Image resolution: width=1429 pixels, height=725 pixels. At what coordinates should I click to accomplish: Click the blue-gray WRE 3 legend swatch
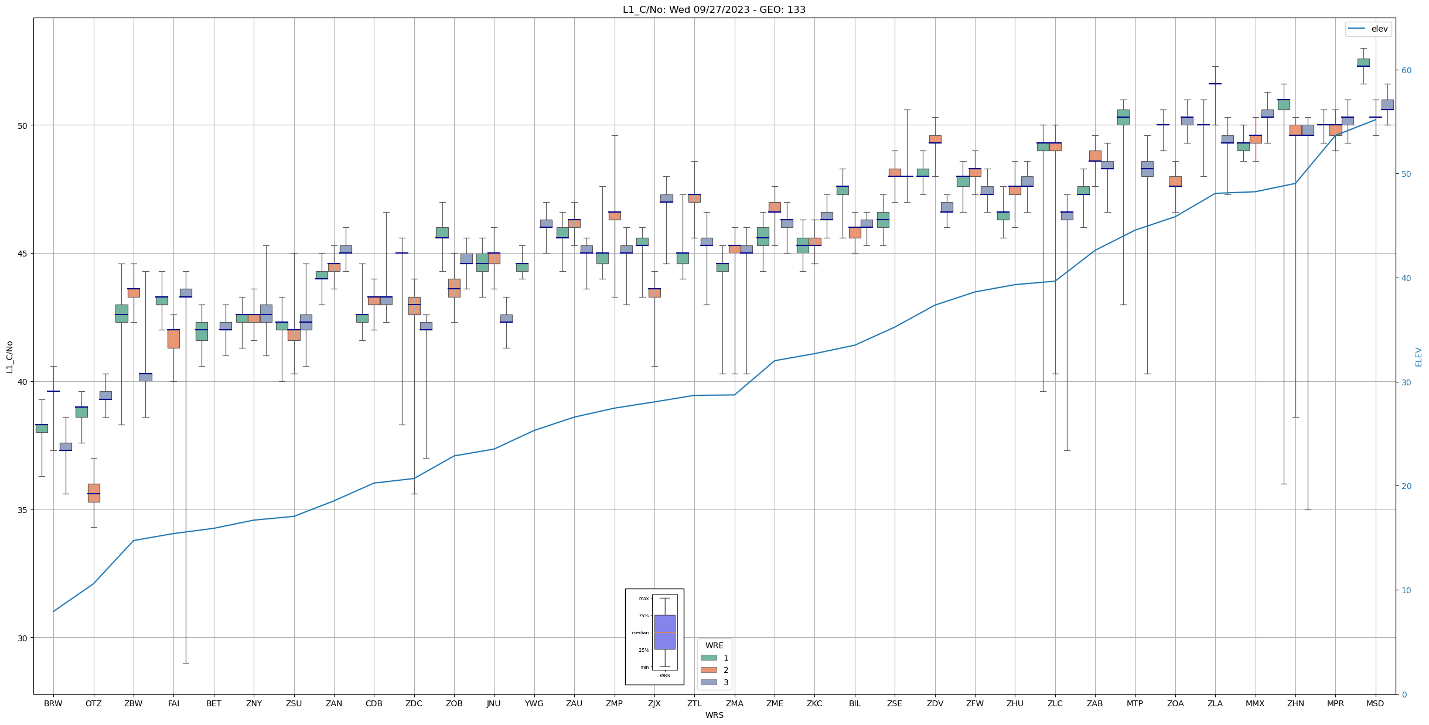tap(708, 682)
